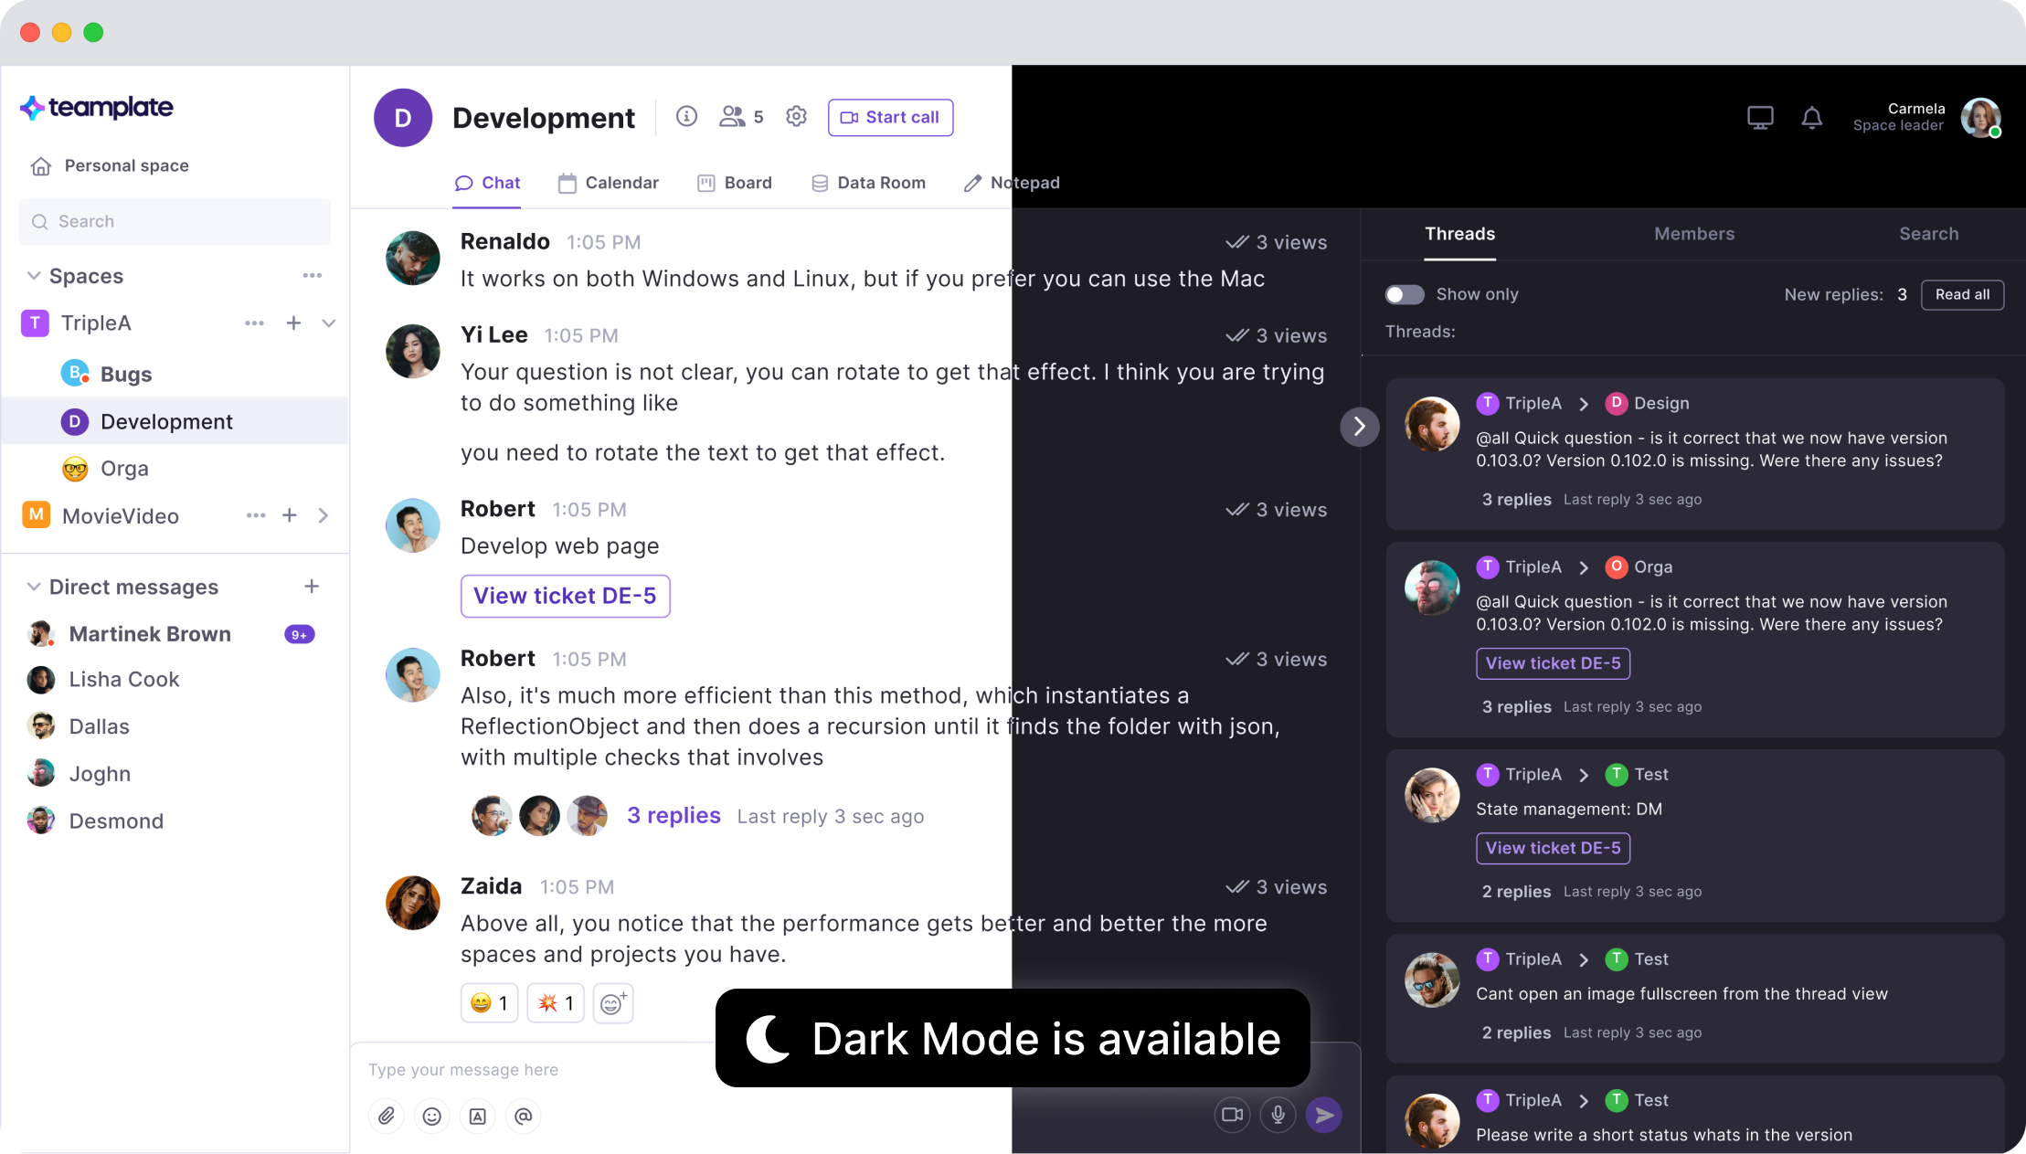Switch to the Calendar tab
This screenshot has width=2026, height=1154.
609,183
